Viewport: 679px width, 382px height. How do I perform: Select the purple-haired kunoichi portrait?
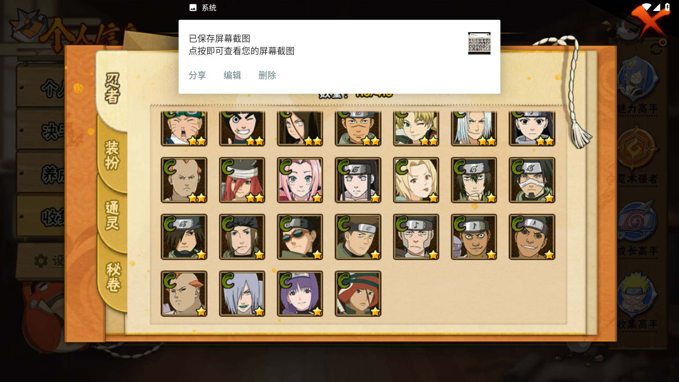coord(300,294)
